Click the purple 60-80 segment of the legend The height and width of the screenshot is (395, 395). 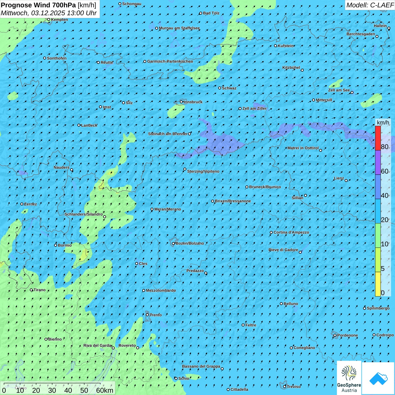378,163
